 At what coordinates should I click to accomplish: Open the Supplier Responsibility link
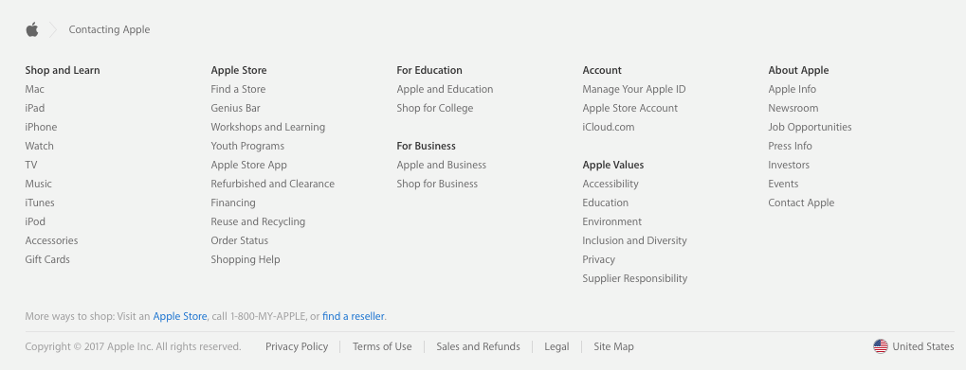[634, 278]
